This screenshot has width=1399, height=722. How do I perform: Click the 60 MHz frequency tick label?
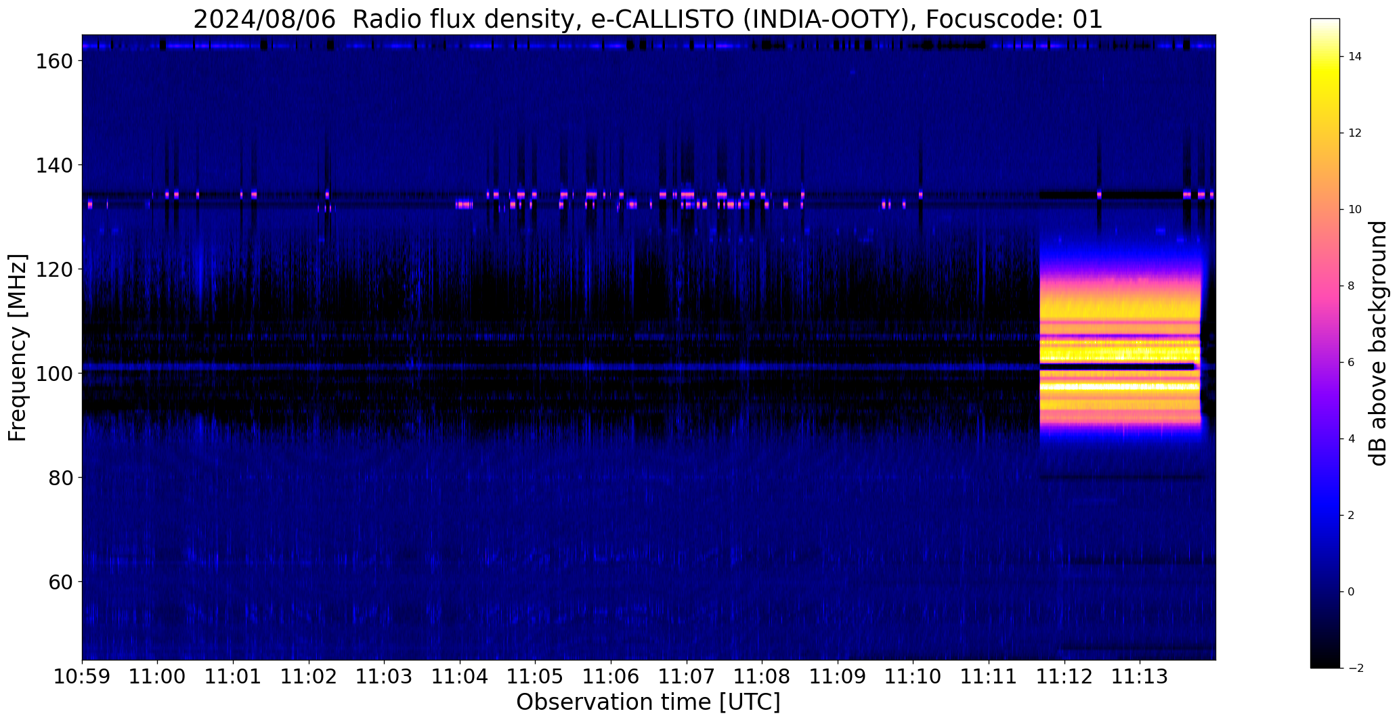pos(60,582)
